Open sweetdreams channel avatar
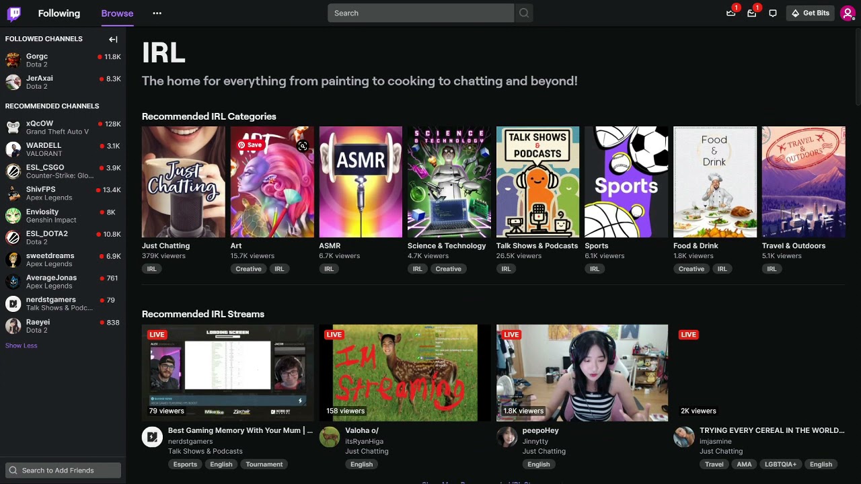 13,259
